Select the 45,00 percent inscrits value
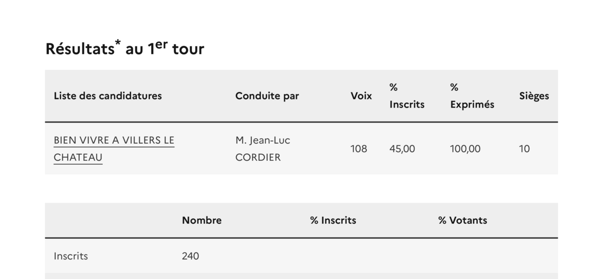 point(402,149)
